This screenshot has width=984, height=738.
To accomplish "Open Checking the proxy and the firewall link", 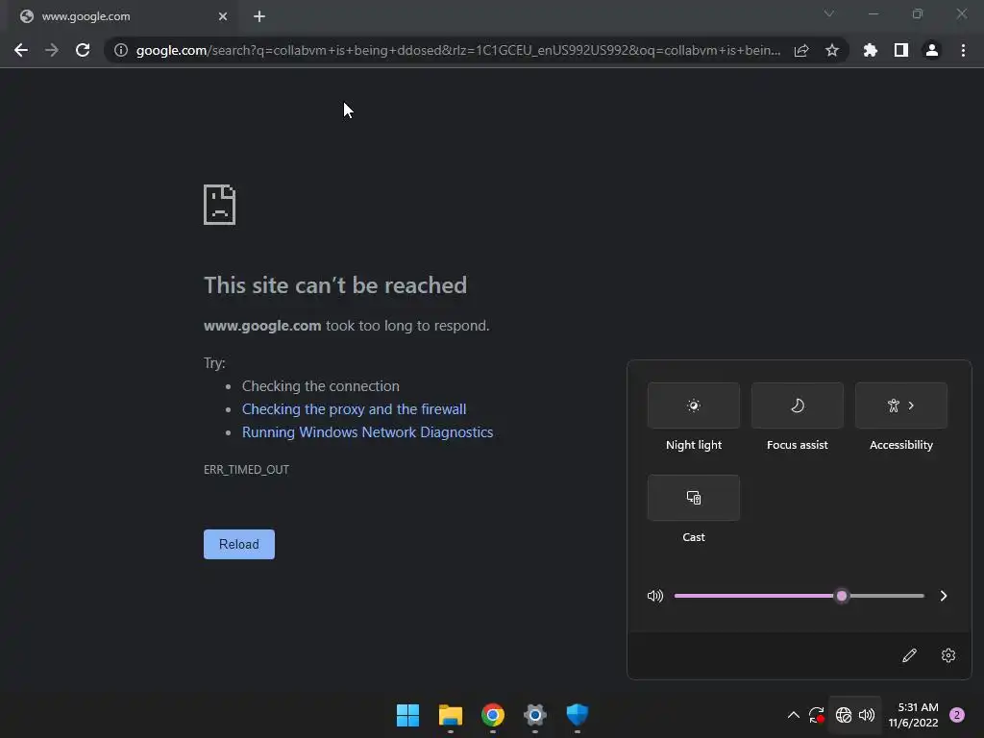I will [x=354, y=409].
